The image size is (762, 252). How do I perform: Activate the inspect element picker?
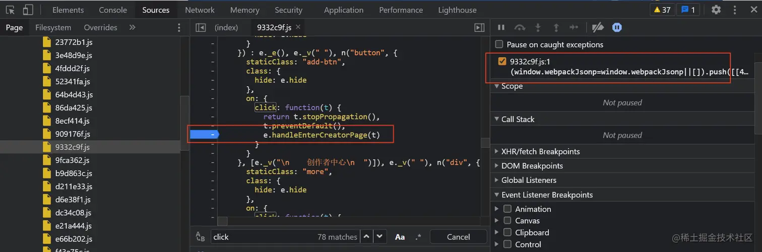coord(10,10)
